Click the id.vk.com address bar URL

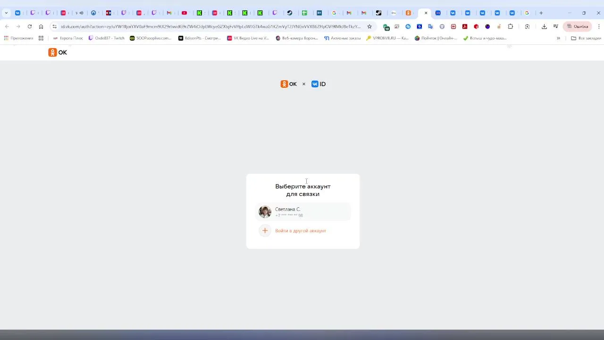tap(210, 26)
